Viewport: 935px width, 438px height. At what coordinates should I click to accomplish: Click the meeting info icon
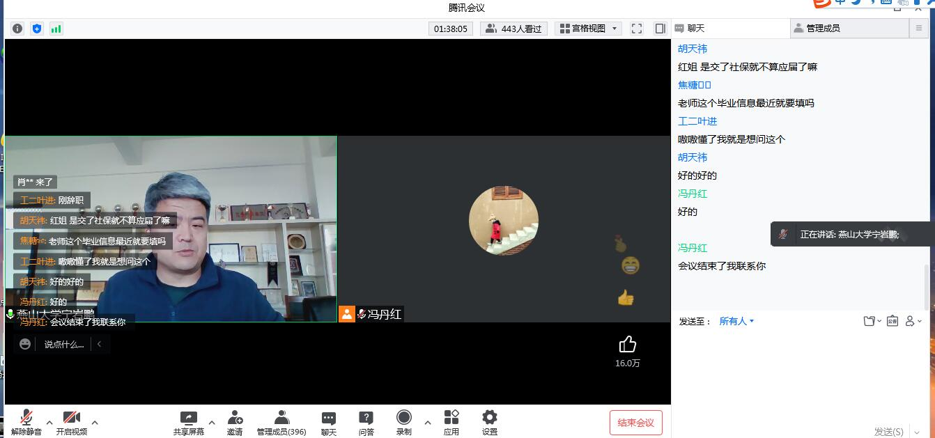click(x=17, y=29)
